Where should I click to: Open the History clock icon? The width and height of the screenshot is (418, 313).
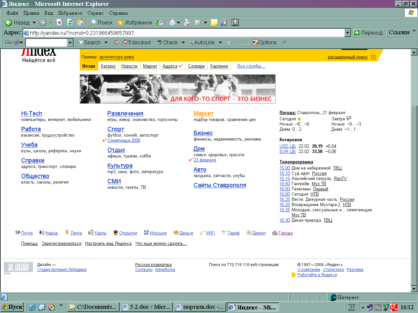pyautogui.click(x=160, y=22)
